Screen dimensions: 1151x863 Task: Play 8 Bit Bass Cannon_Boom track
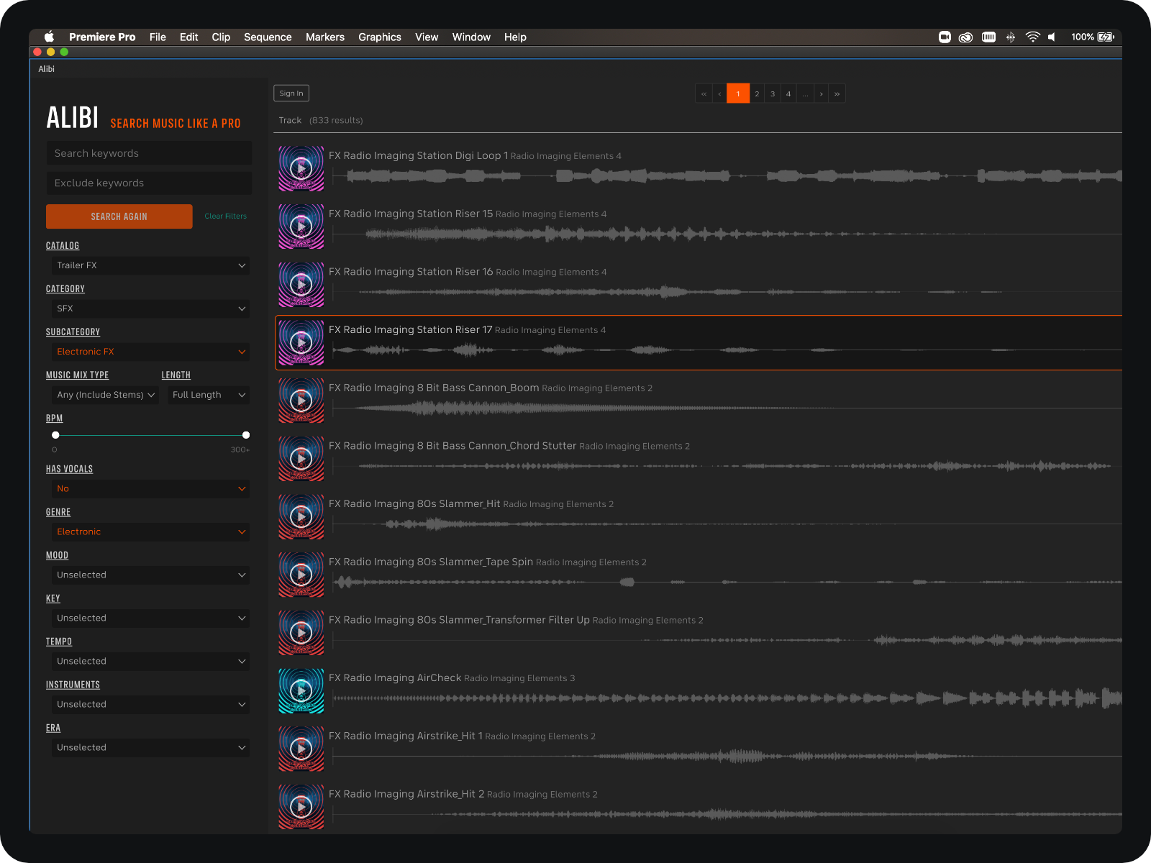pyautogui.click(x=301, y=401)
